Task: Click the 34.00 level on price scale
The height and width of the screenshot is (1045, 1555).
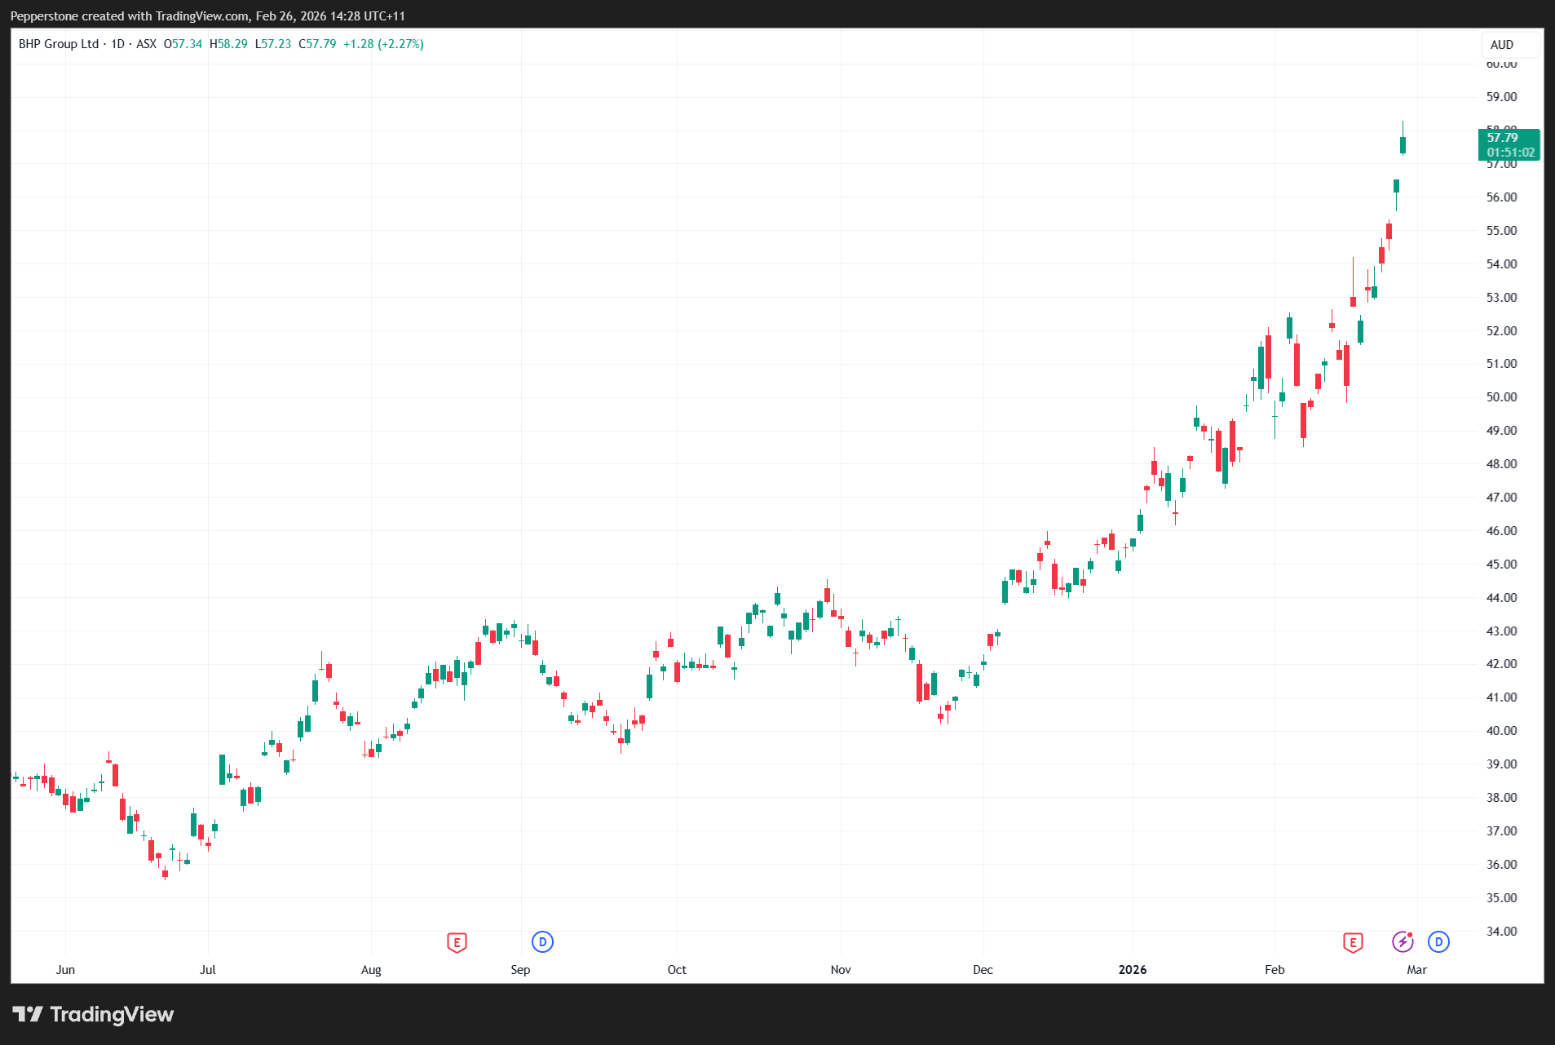Action: coord(1501,931)
